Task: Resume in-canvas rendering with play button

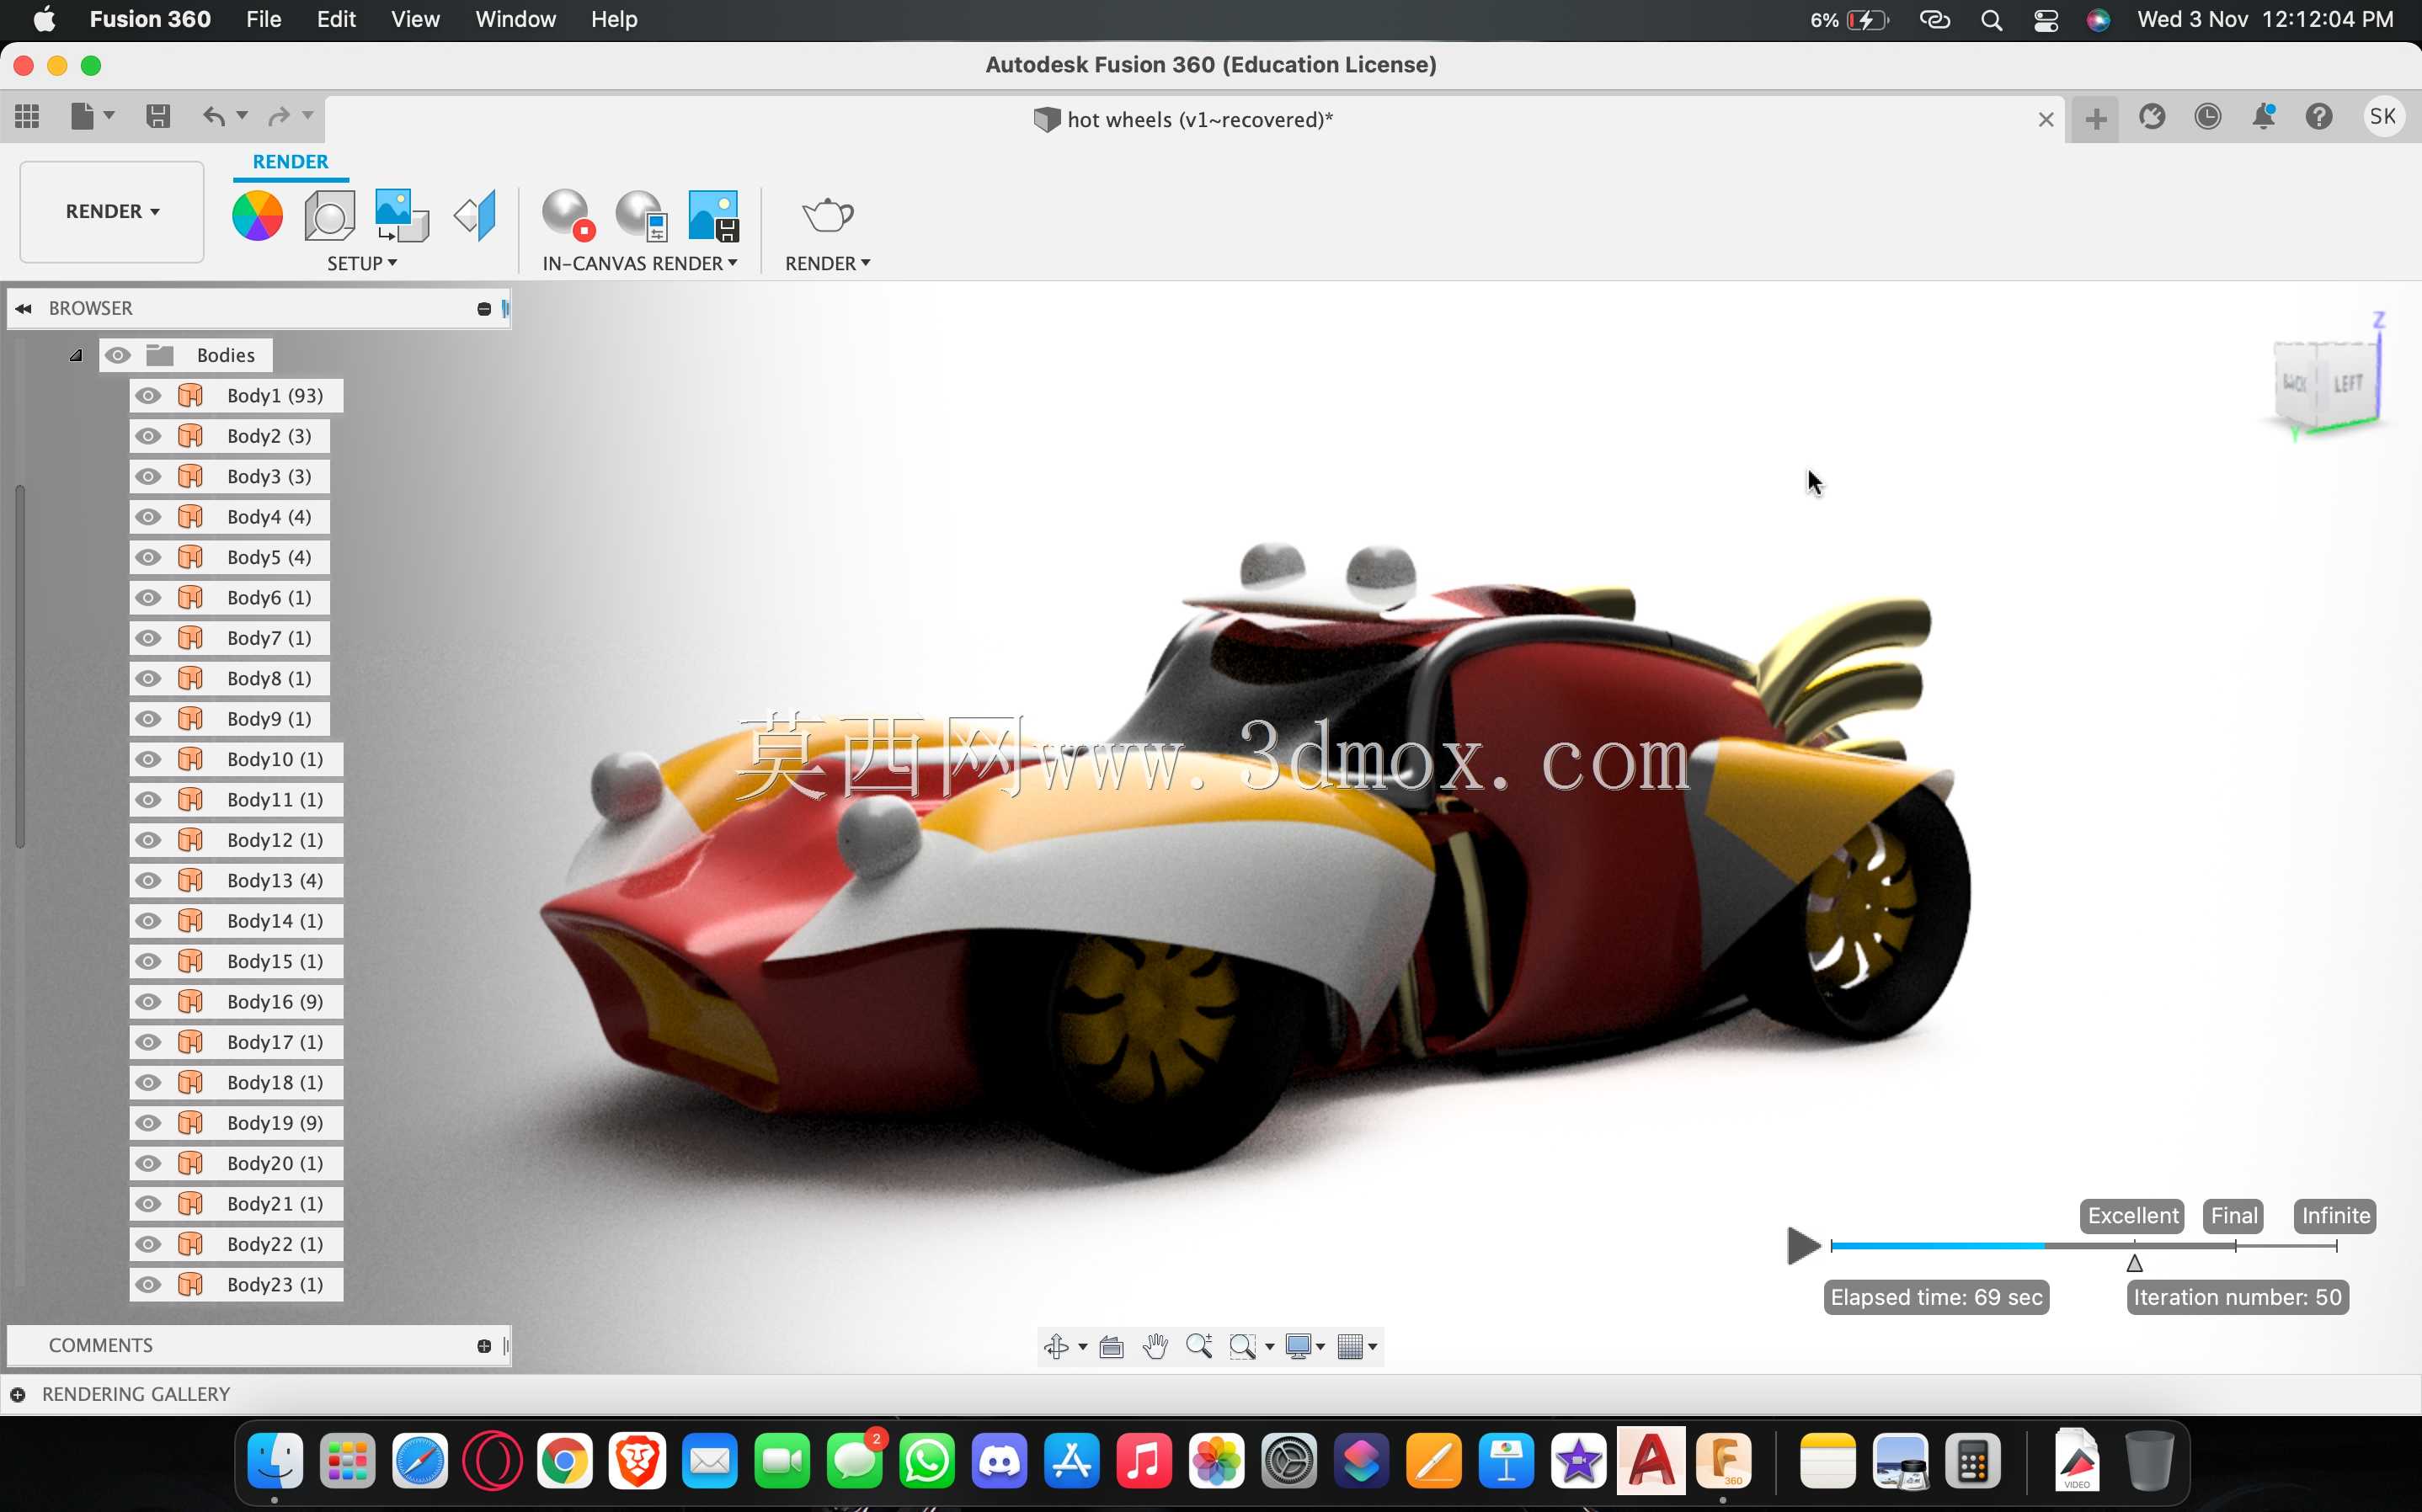Action: pyautogui.click(x=1803, y=1246)
